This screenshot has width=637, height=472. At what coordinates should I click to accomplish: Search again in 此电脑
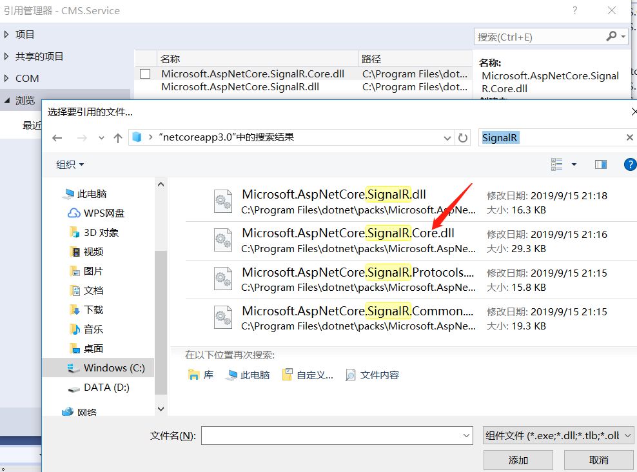pos(248,375)
